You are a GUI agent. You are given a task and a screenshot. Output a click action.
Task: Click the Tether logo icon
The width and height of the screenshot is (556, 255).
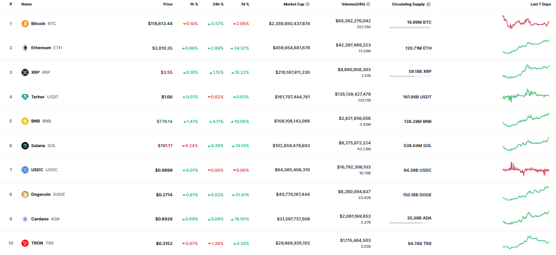pyautogui.click(x=25, y=97)
